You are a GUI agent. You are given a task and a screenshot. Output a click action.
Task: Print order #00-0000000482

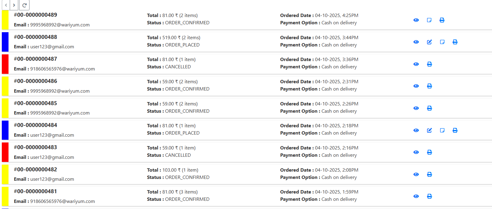tap(429, 174)
